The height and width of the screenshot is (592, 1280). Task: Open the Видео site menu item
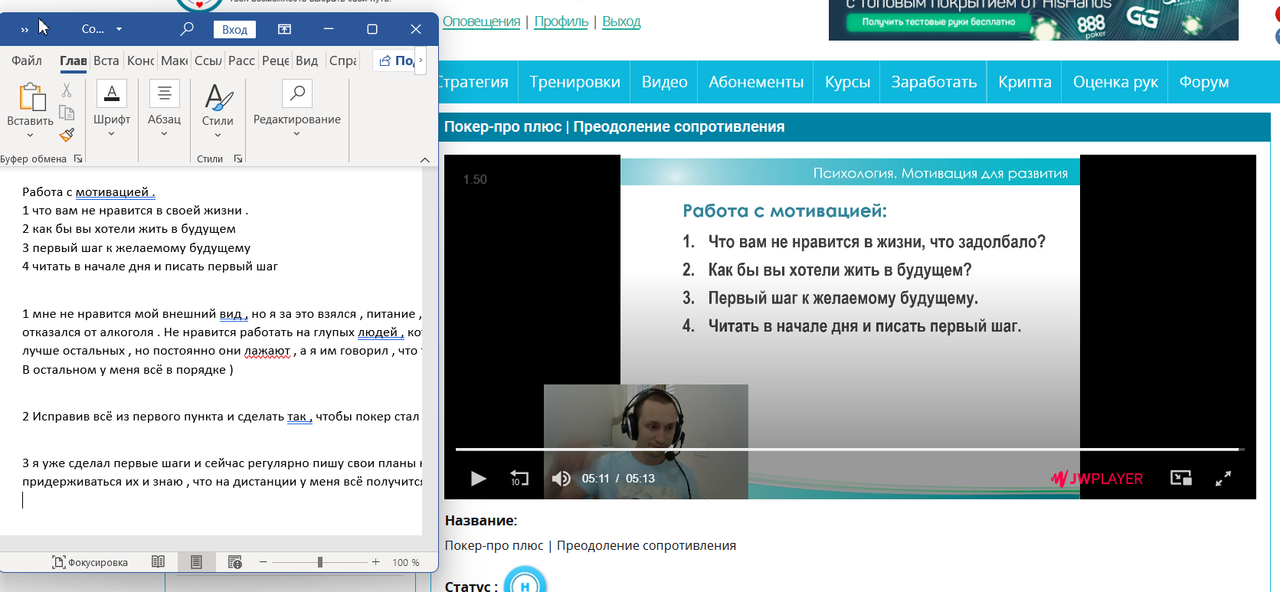(664, 82)
